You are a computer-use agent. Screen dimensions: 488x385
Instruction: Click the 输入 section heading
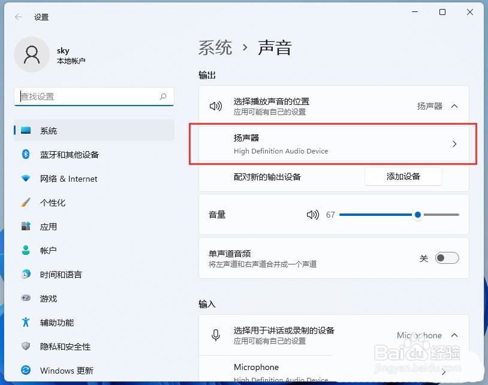click(x=207, y=304)
